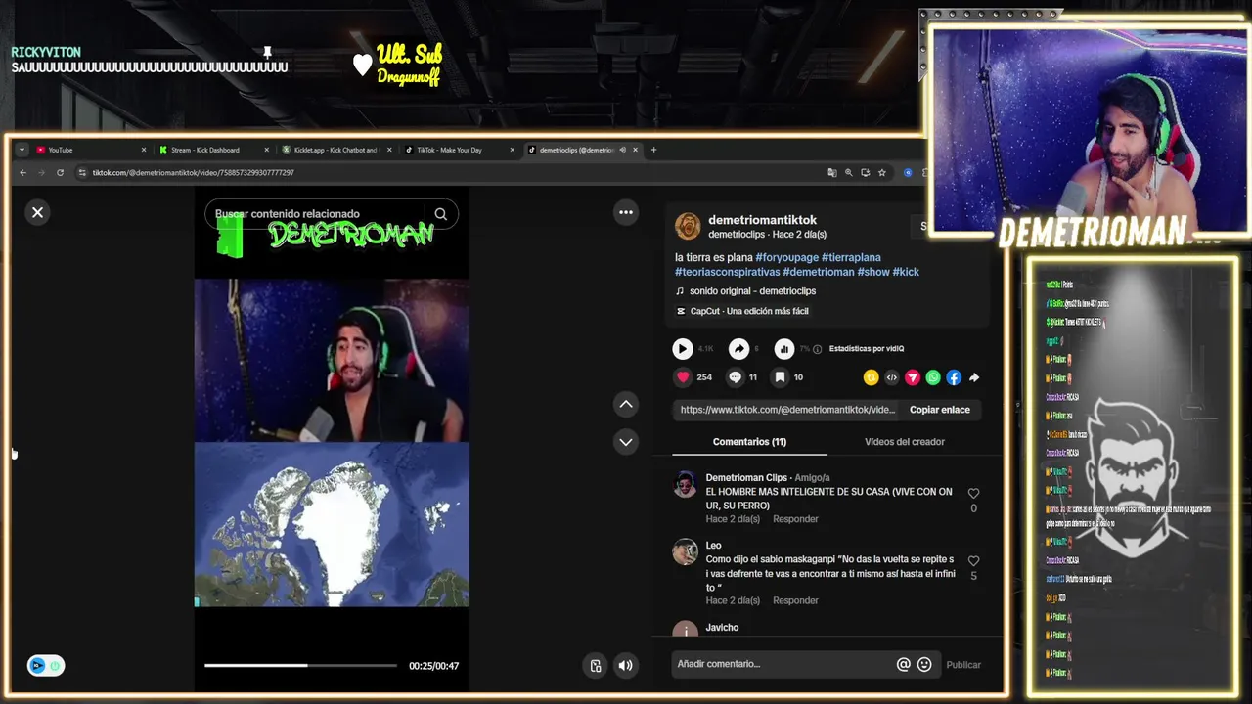The height and width of the screenshot is (704, 1252).
Task: Switch to 'Kicklet.app - Kick Chatbot' tab
Action: 335,150
